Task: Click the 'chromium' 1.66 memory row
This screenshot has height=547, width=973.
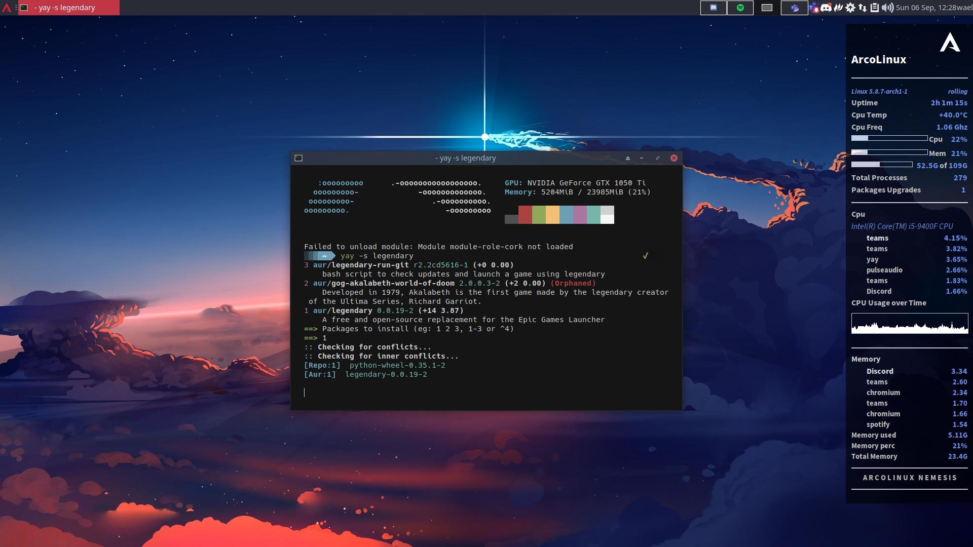Action: tap(916, 414)
